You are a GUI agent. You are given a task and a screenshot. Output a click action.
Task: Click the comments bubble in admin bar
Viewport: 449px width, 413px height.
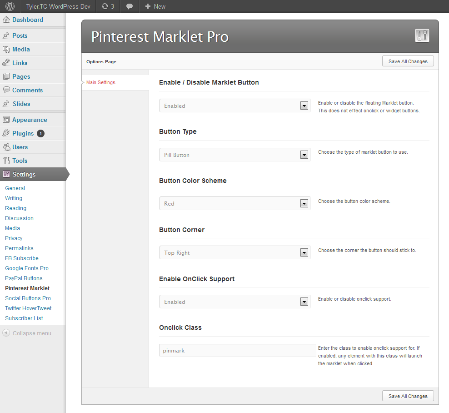[x=130, y=6]
